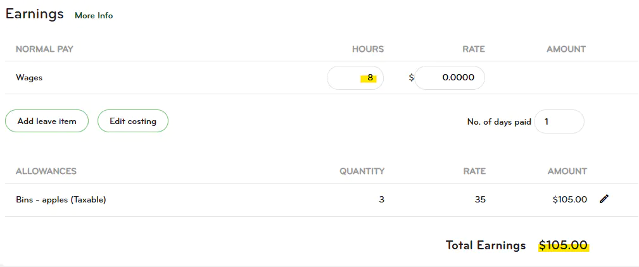Click the NORMAL PAY column header
Viewport: 639px width, 267px height.
[44, 49]
